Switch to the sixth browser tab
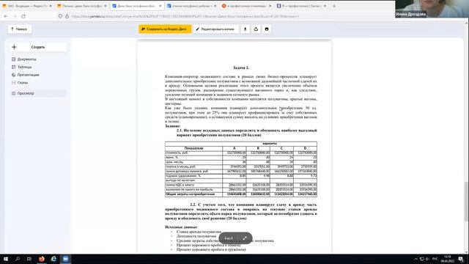This screenshot has height=264, width=469. coord(301,6)
